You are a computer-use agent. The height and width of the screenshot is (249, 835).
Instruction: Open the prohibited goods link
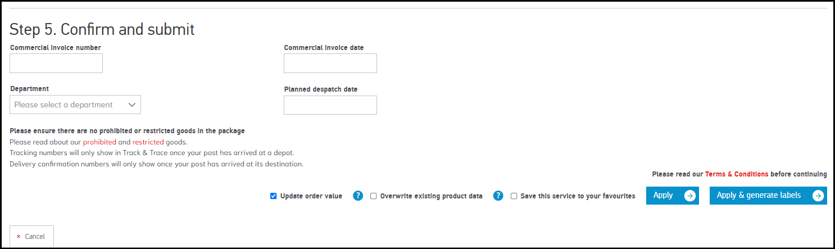point(99,142)
